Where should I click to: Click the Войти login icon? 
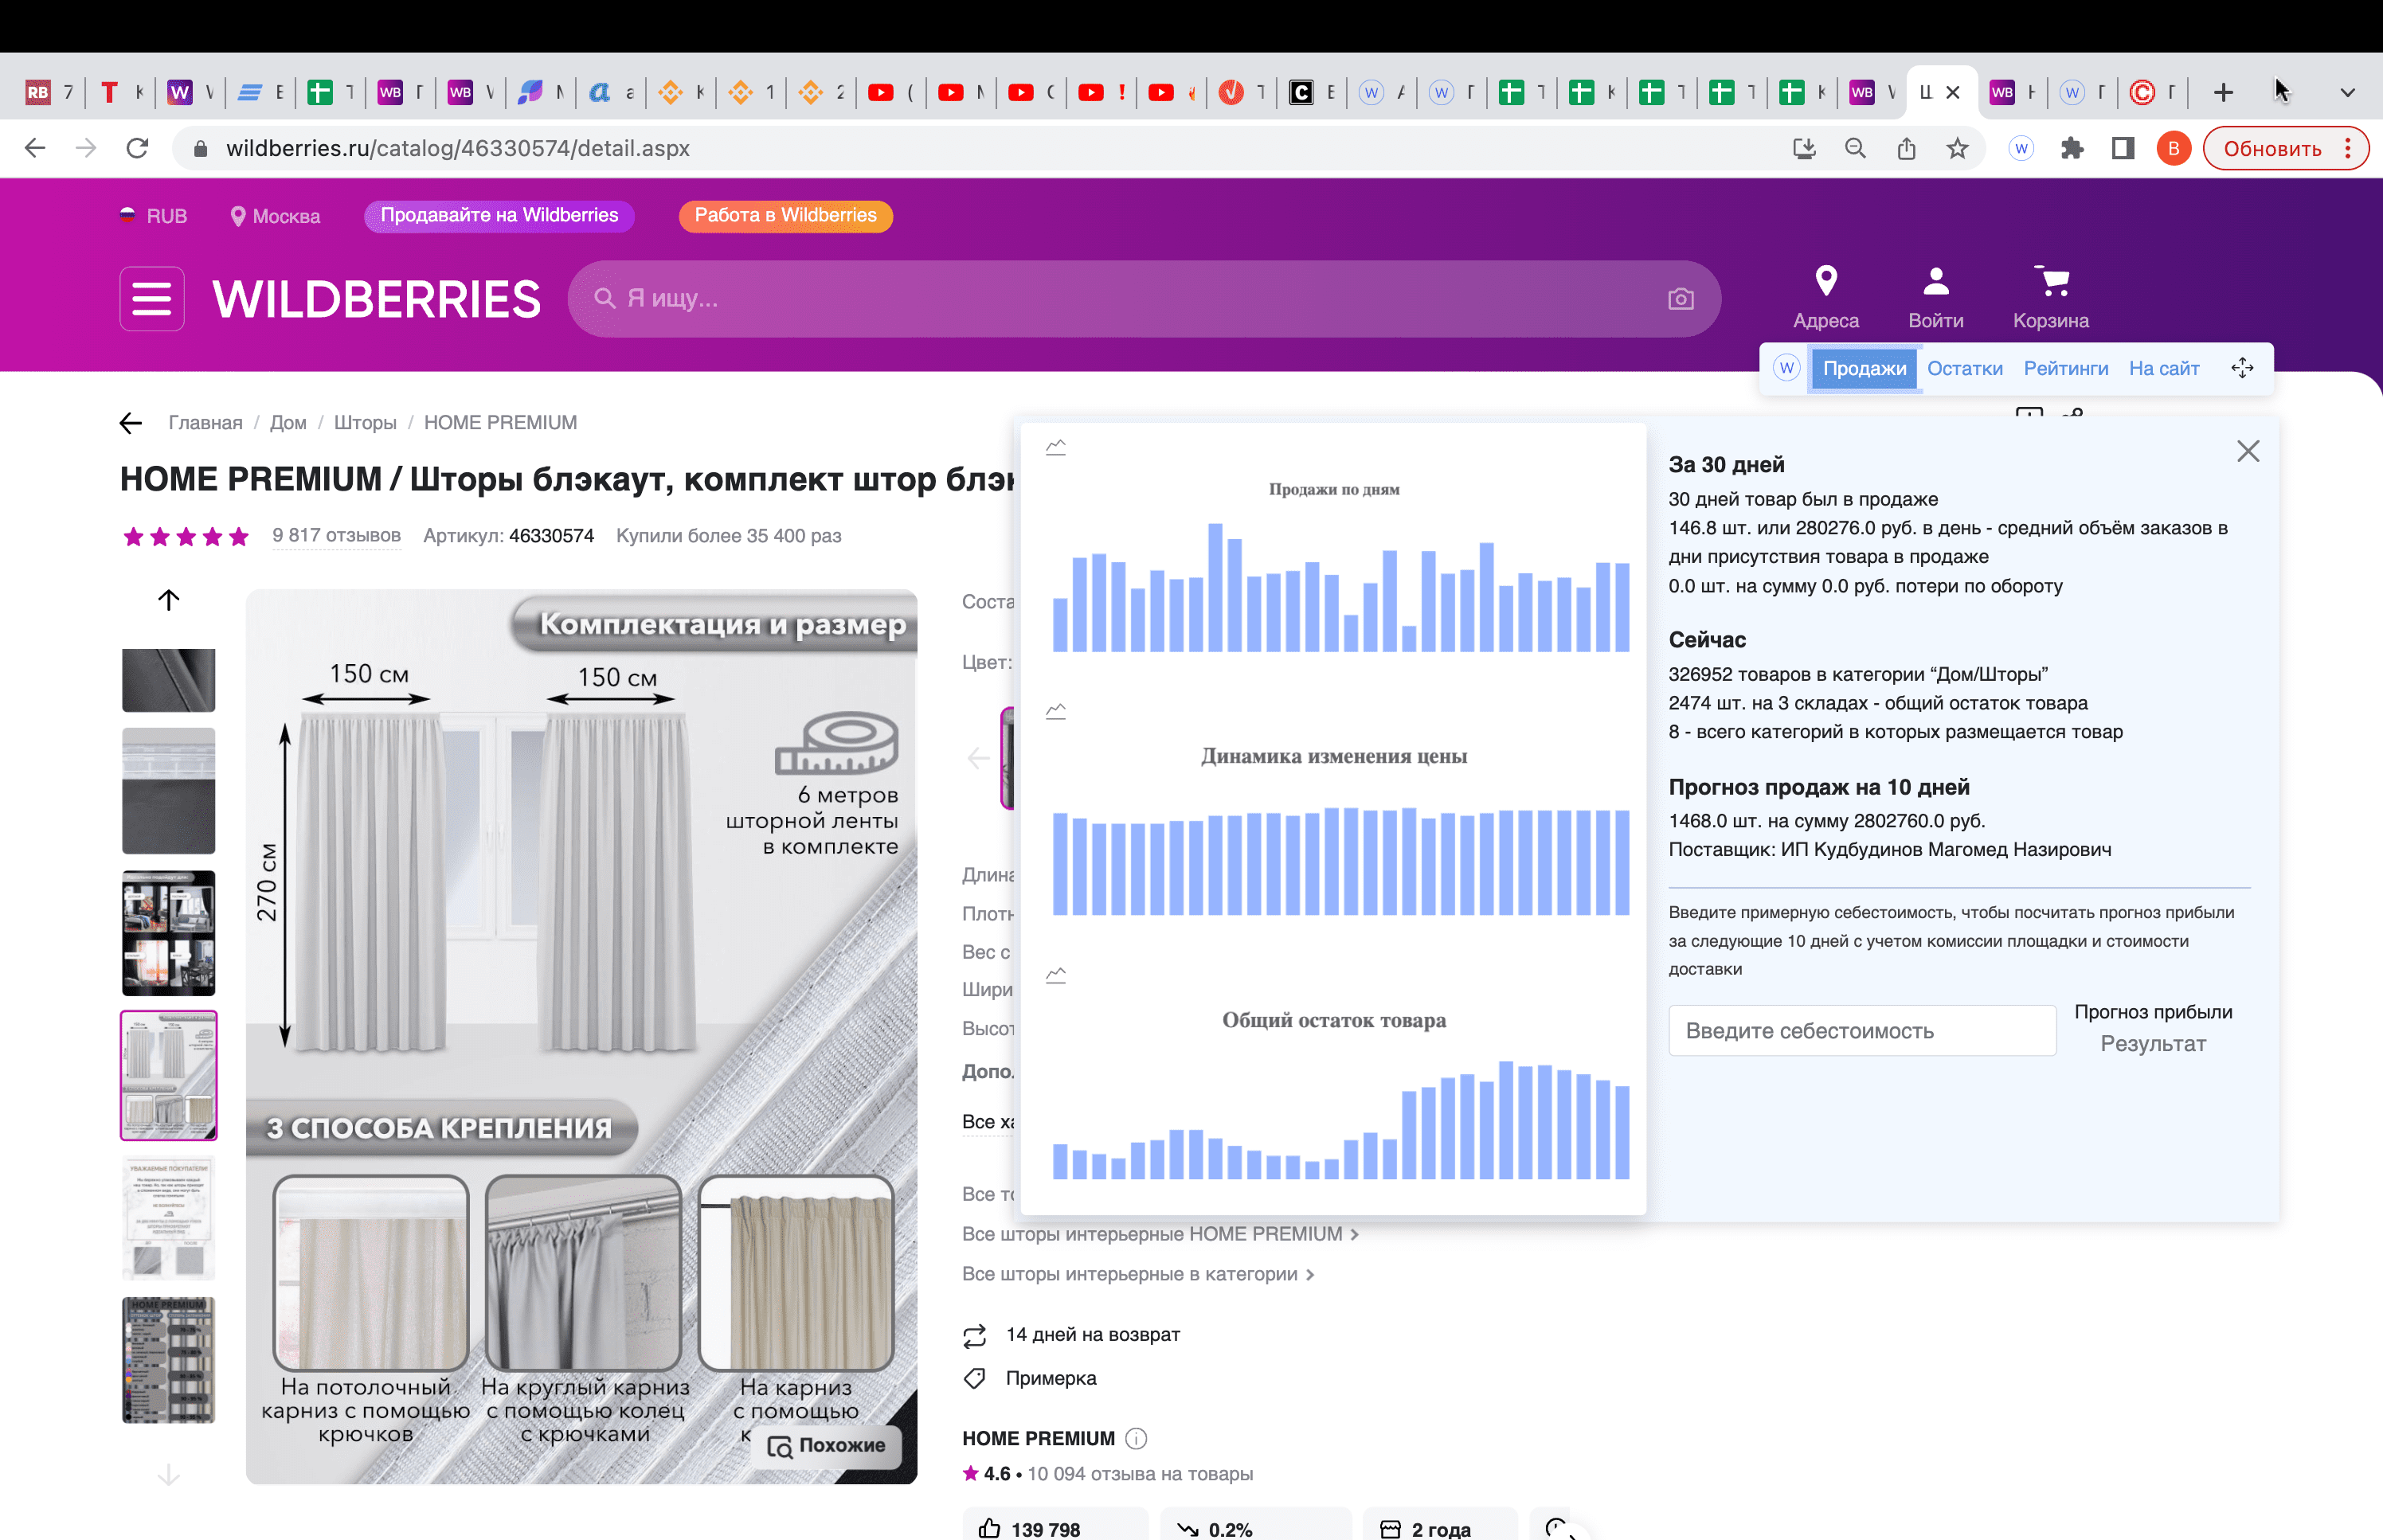pos(1935,296)
